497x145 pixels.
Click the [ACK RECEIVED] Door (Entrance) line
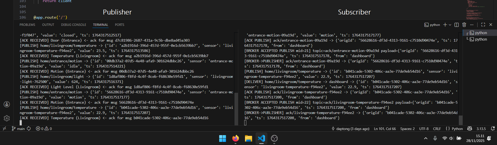click(105, 40)
